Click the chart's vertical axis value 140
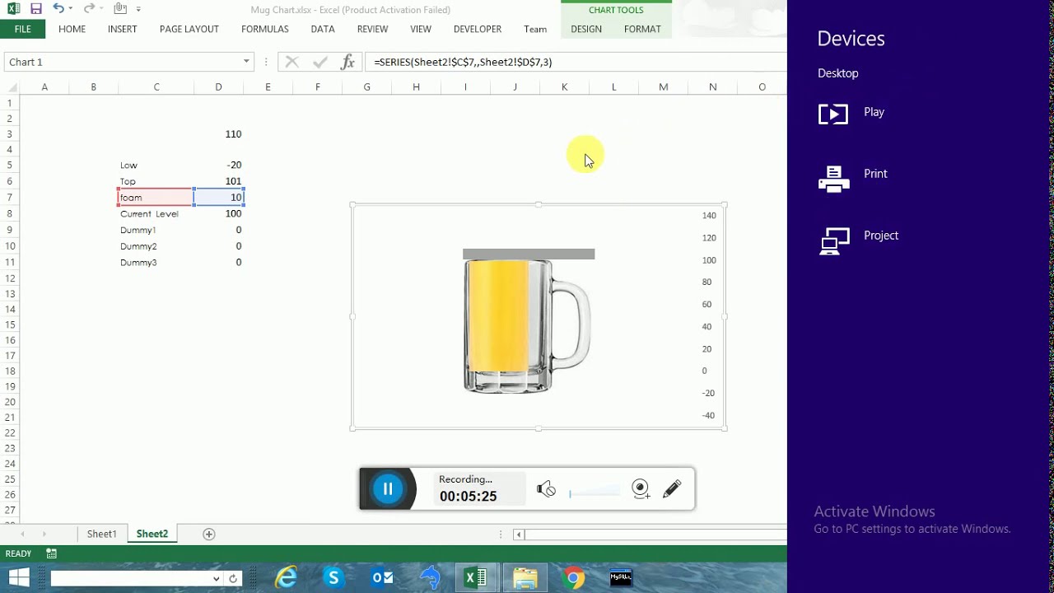Viewport: 1054px width, 593px height. coord(709,216)
